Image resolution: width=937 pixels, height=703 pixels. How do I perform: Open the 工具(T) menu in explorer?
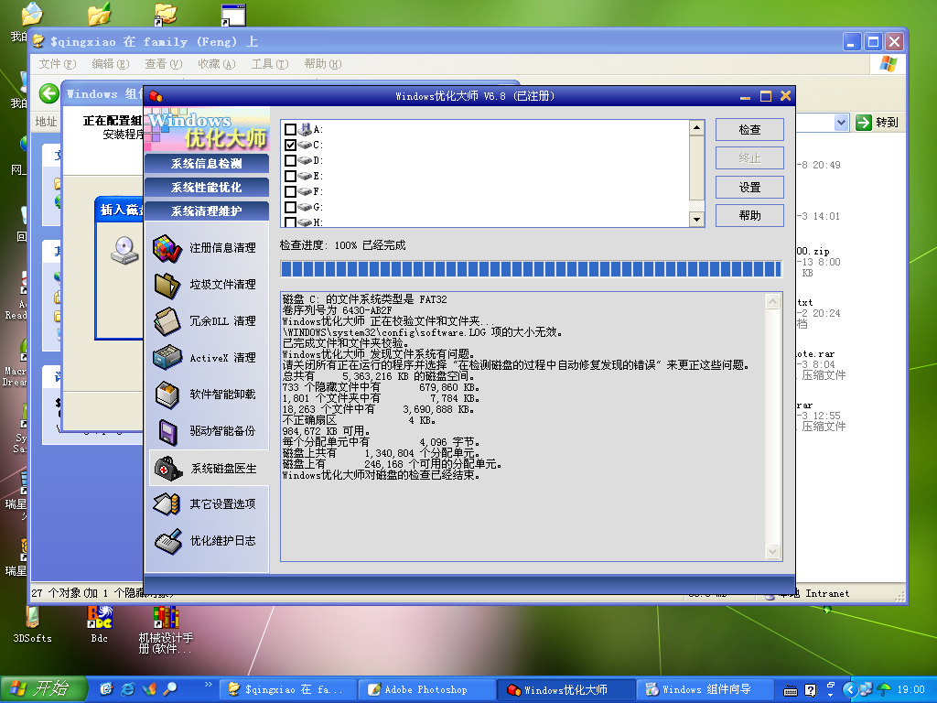point(270,64)
